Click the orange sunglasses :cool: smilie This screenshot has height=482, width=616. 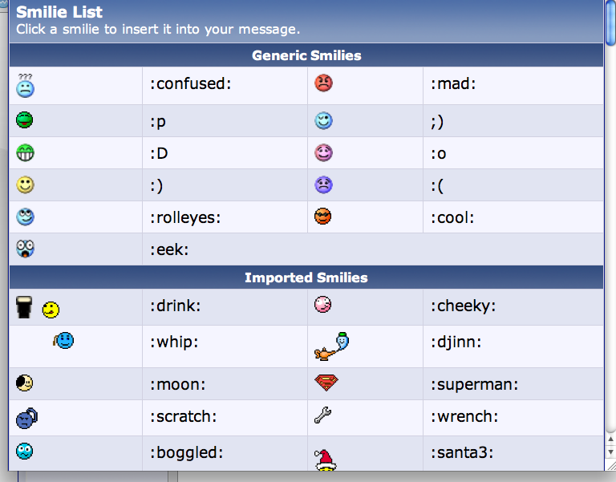pos(323,217)
